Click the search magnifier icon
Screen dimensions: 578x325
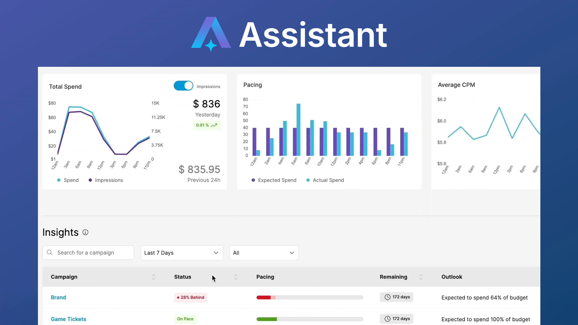(x=49, y=253)
